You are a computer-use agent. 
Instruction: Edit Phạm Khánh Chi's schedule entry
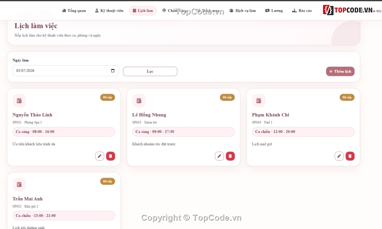339,156
